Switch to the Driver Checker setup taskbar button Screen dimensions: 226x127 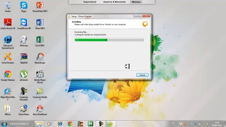111,124
